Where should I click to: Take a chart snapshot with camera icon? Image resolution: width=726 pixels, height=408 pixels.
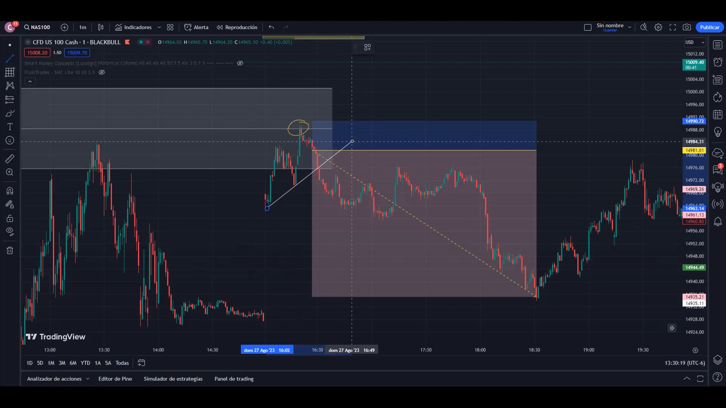coord(687,27)
